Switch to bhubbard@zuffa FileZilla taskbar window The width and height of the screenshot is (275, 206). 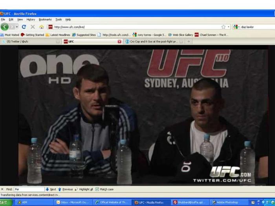point(190,202)
